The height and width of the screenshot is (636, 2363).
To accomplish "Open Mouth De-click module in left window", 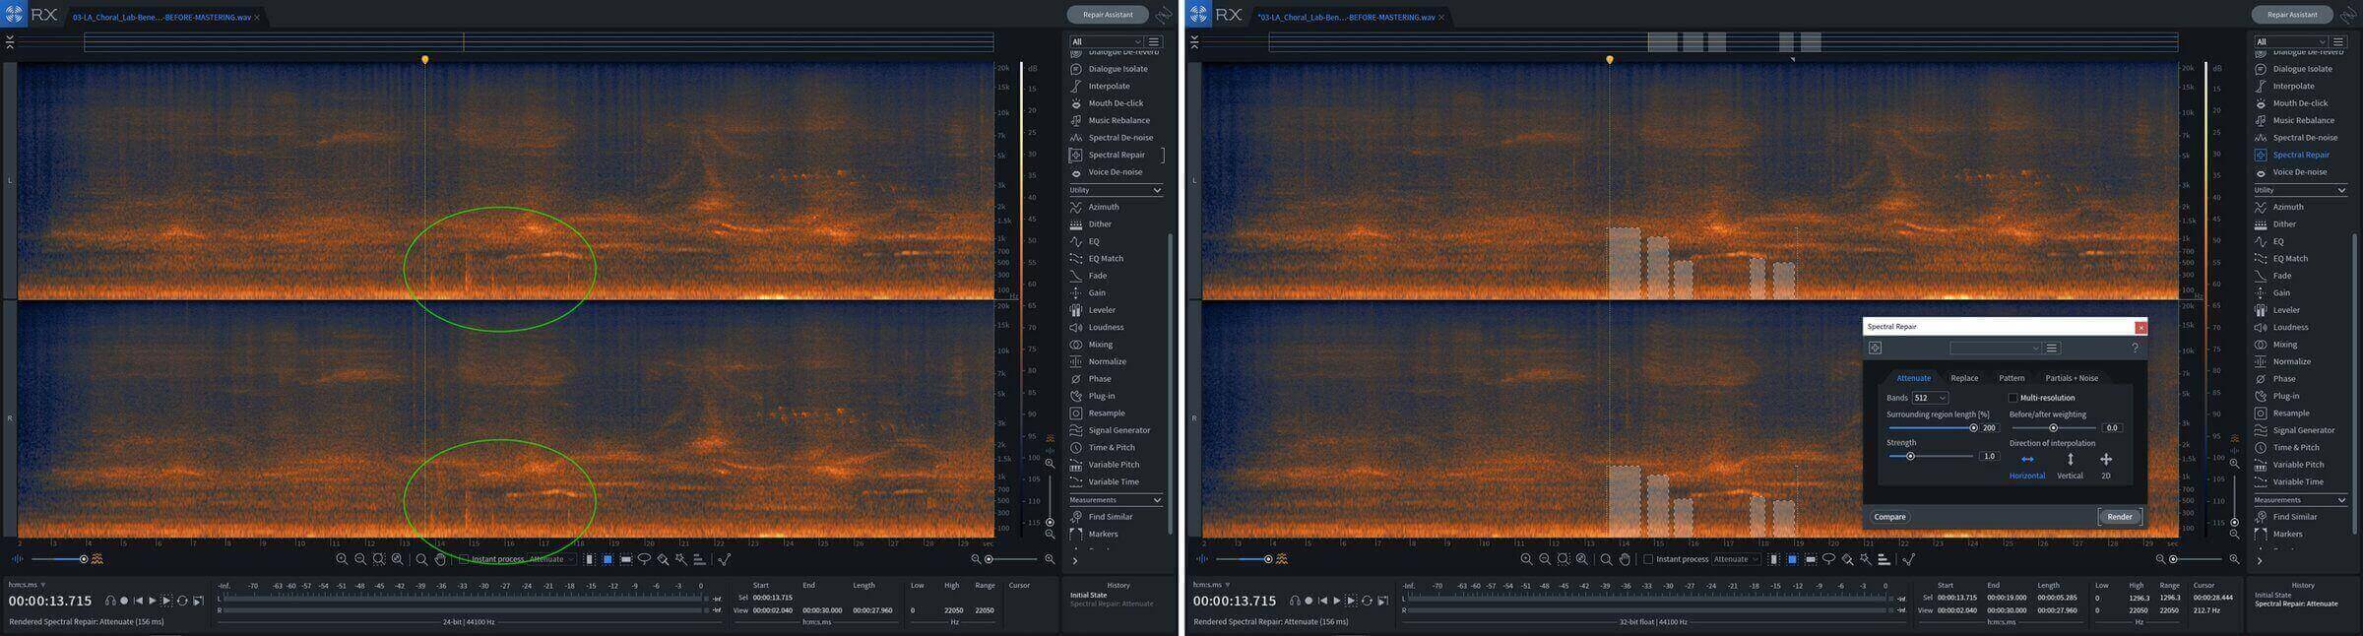I will 1116,103.
